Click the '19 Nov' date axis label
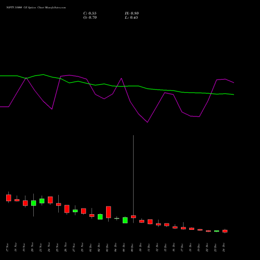The height and width of the screenshot is (260, 260). [24, 248]
